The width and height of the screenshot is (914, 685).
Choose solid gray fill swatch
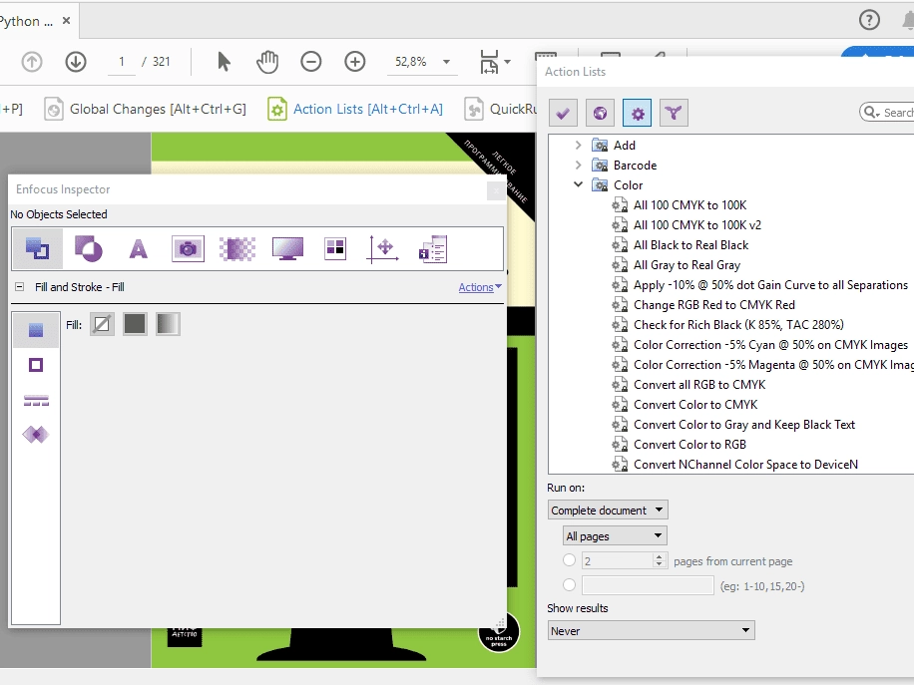[x=135, y=324]
